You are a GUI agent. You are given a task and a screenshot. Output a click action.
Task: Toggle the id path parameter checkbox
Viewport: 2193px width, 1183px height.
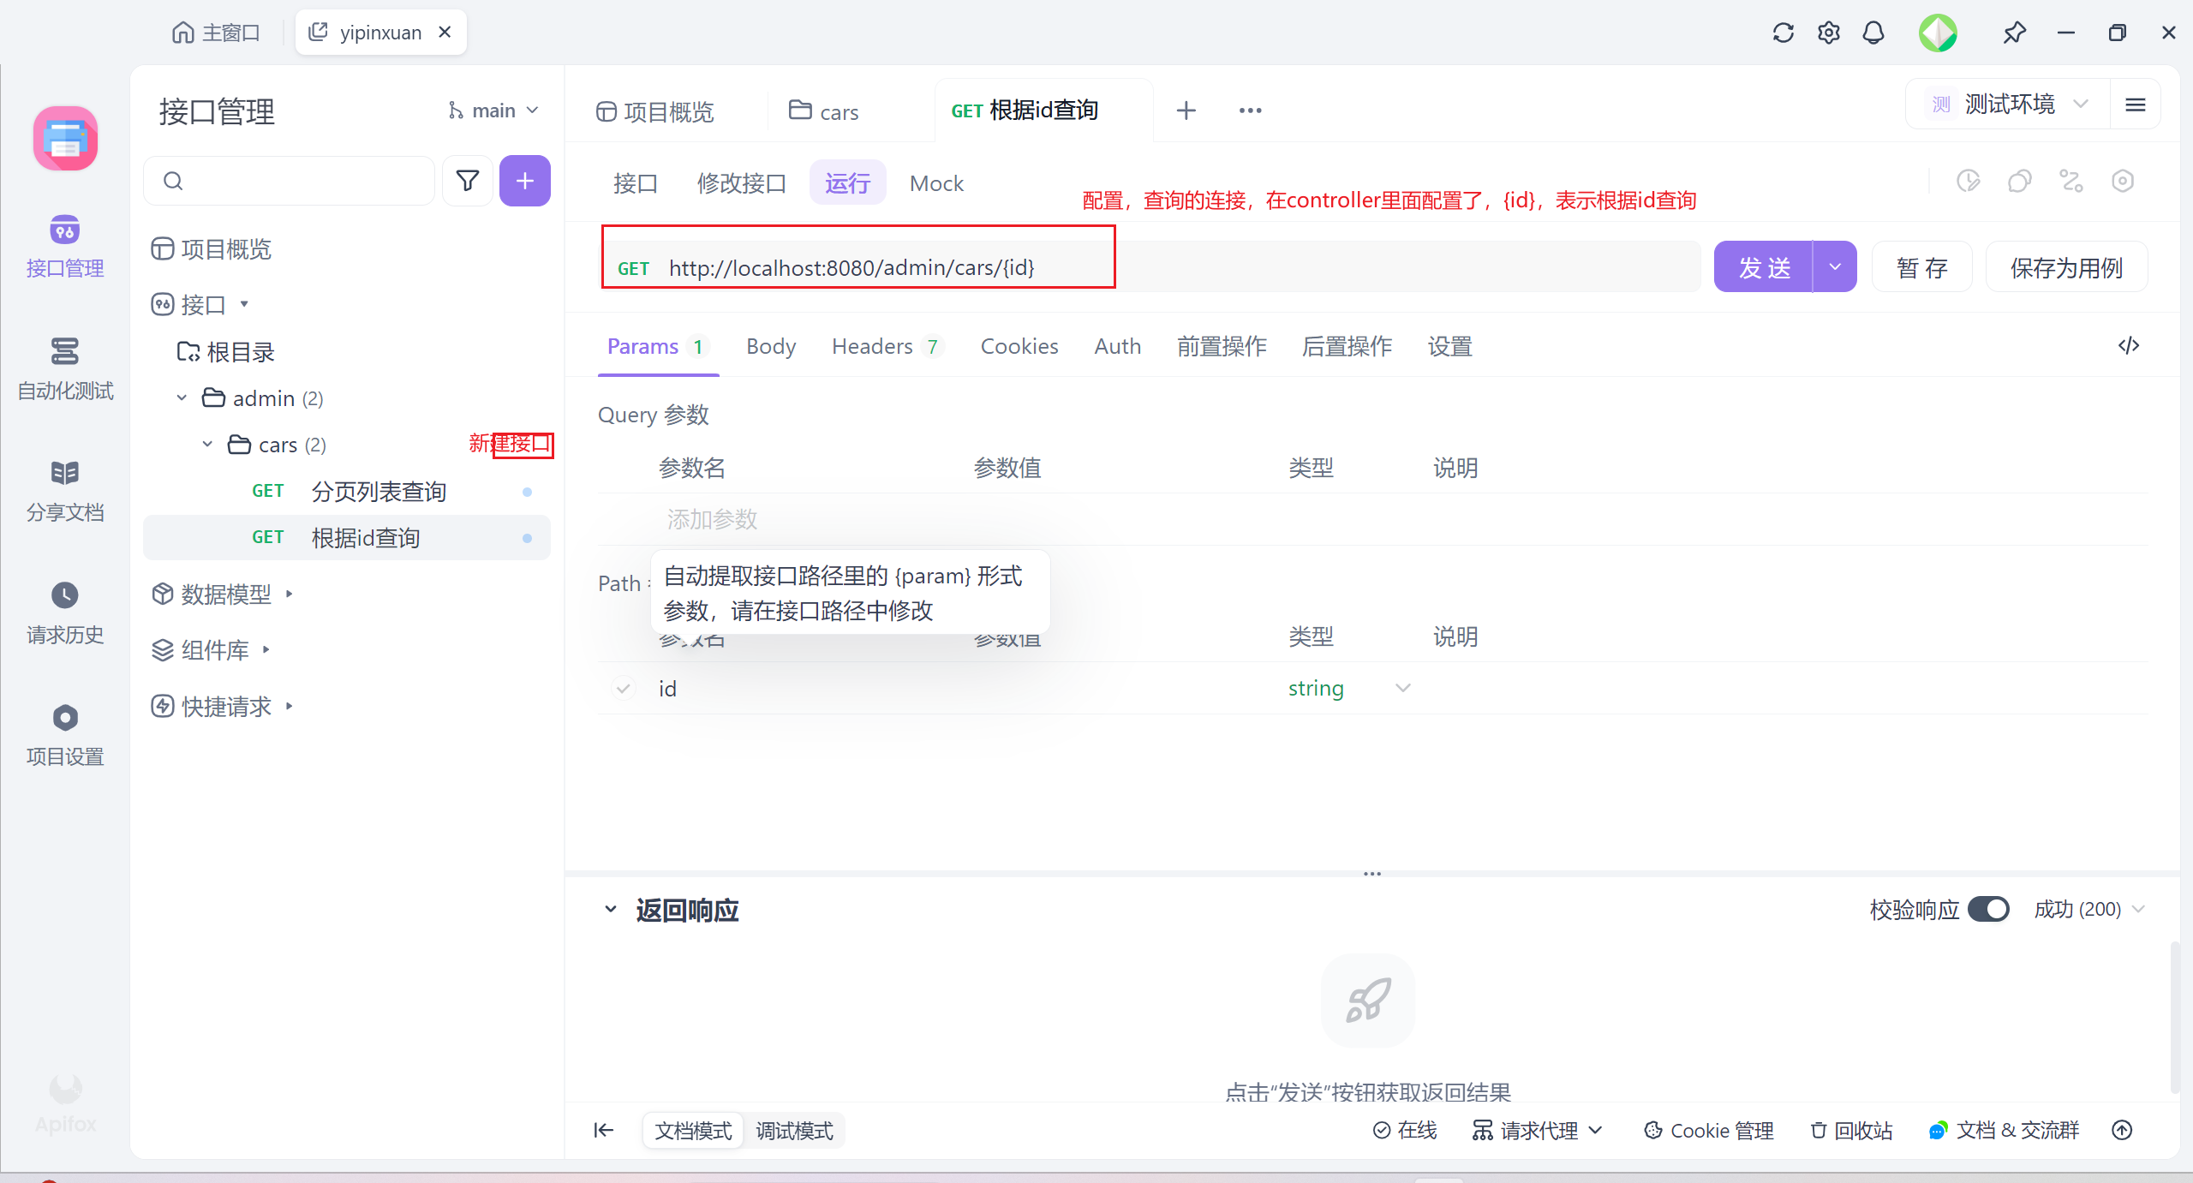(x=623, y=688)
